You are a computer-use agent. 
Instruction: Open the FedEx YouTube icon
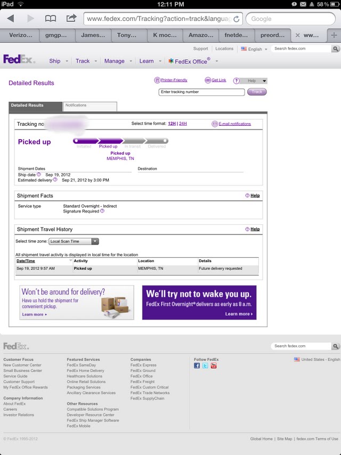214,365
